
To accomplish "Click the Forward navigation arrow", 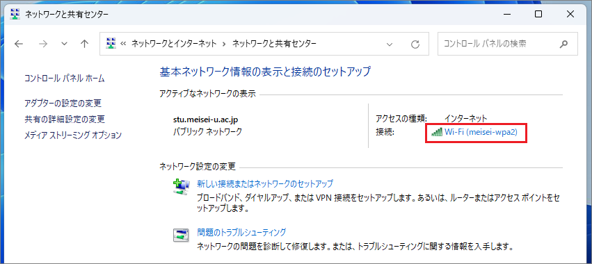I will tap(43, 44).
